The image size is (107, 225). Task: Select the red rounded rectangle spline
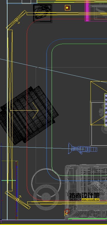coord(27,100)
